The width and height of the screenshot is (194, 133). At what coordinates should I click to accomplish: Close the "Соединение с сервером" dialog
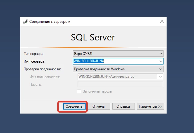pyautogui.click(x=162, y=22)
